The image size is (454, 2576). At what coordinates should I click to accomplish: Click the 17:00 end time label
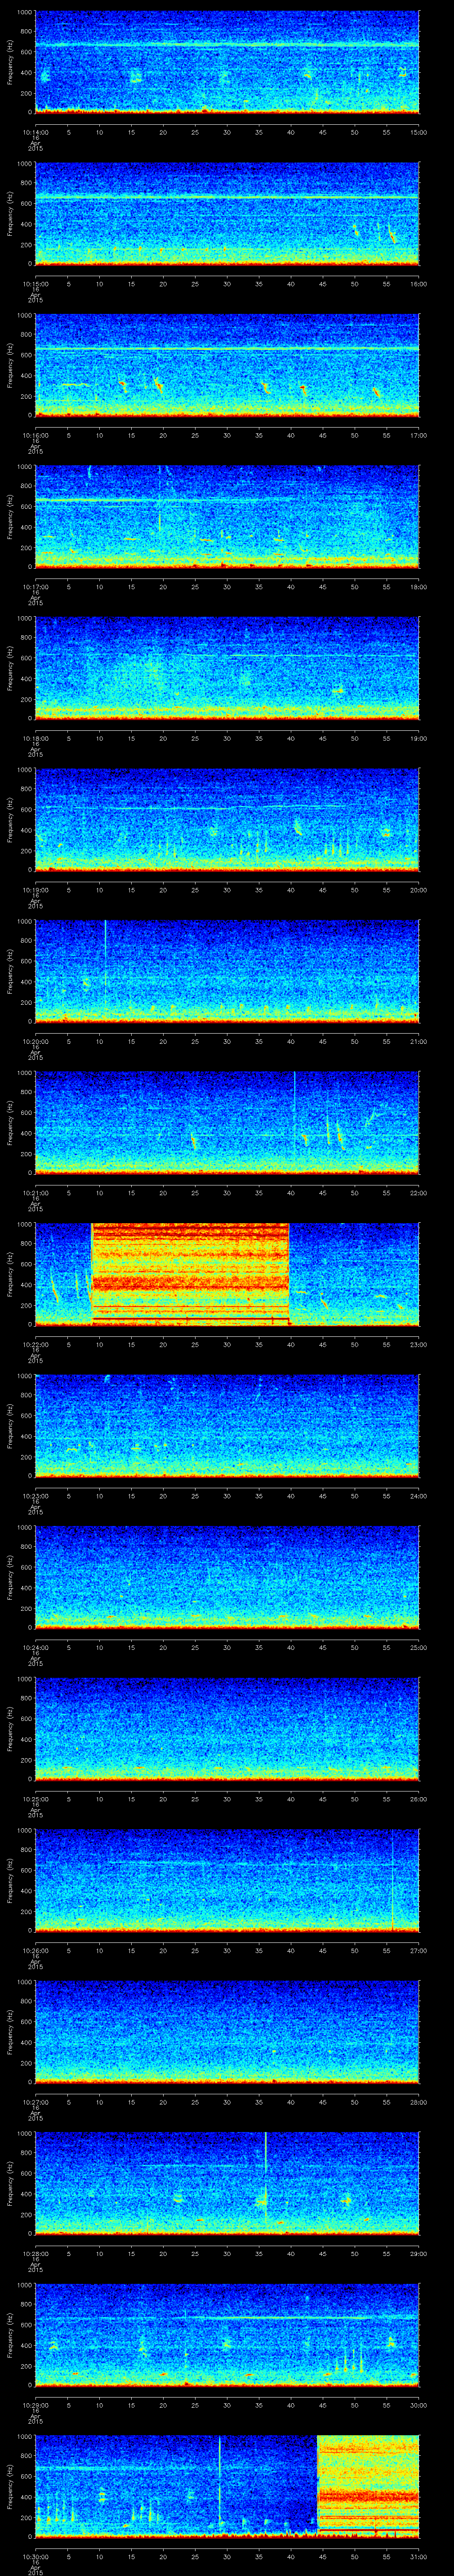(x=419, y=434)
